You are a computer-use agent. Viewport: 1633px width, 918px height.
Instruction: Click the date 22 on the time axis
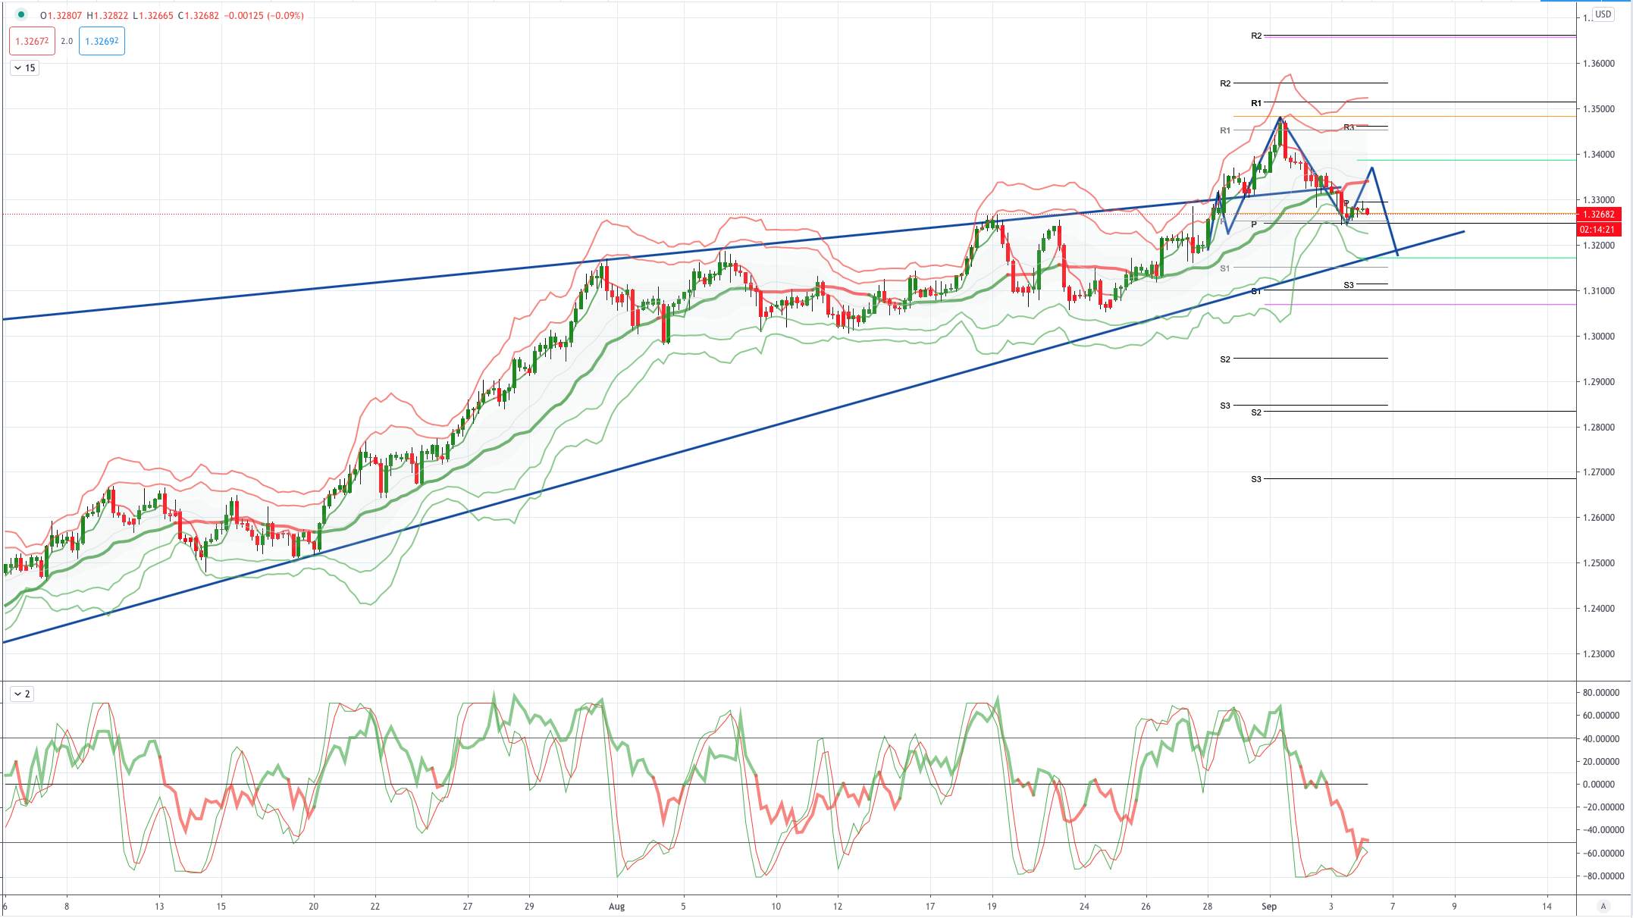[x=375, y=906]
